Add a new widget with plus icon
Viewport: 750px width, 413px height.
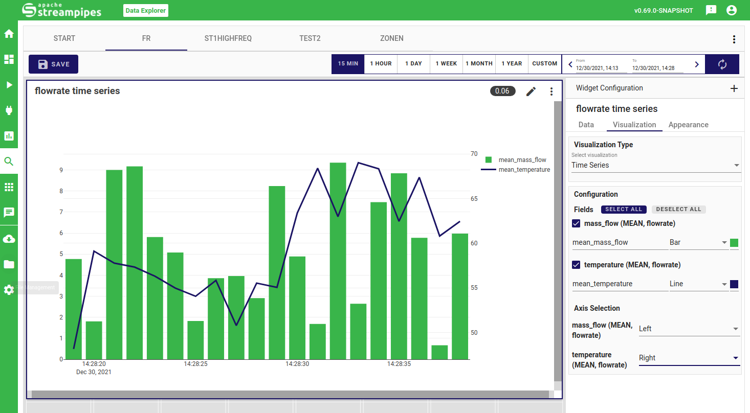tap(734, 88)
